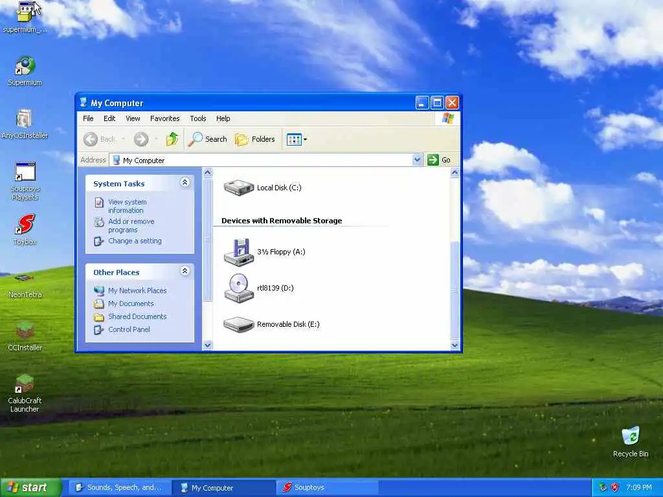Click the network tray icon
Image resolution: width=663 pixels, height=497 pixels.
pos(603,488)
